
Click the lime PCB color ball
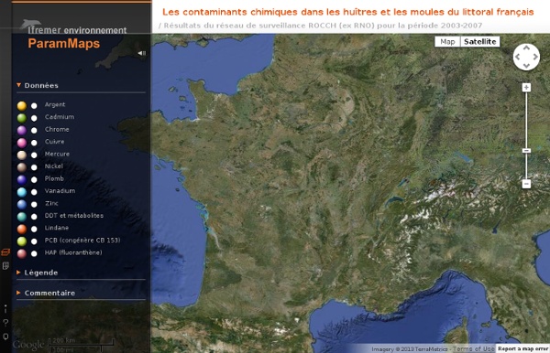[x=22, y=241]
